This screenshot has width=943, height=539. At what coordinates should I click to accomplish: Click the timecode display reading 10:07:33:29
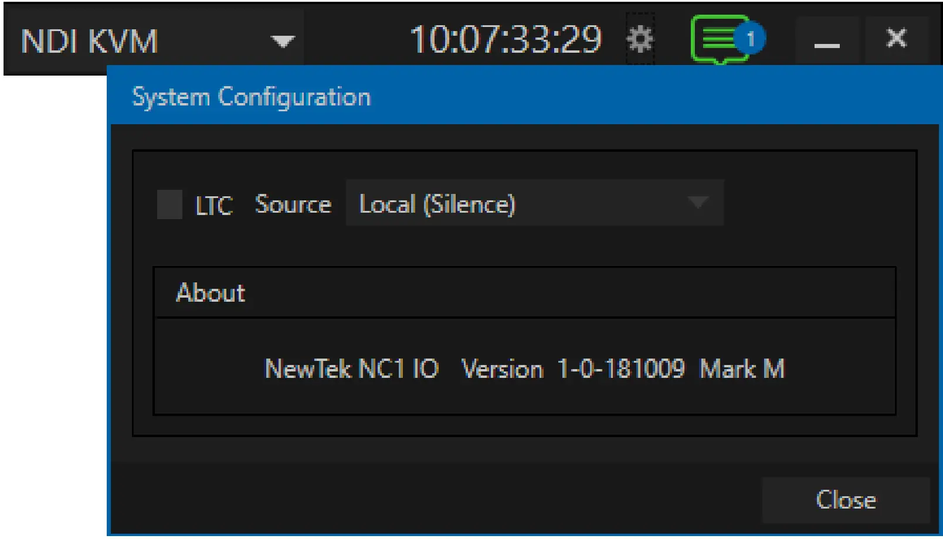coord(507,39)
